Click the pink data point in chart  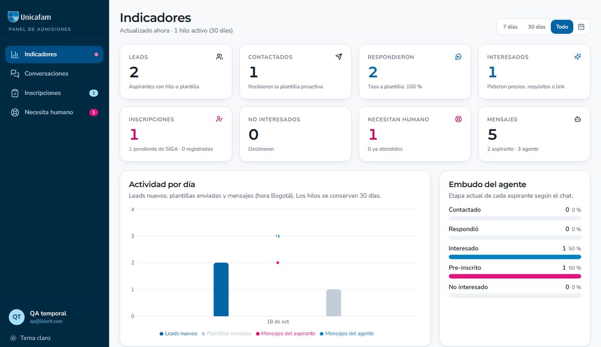(278, 263)
